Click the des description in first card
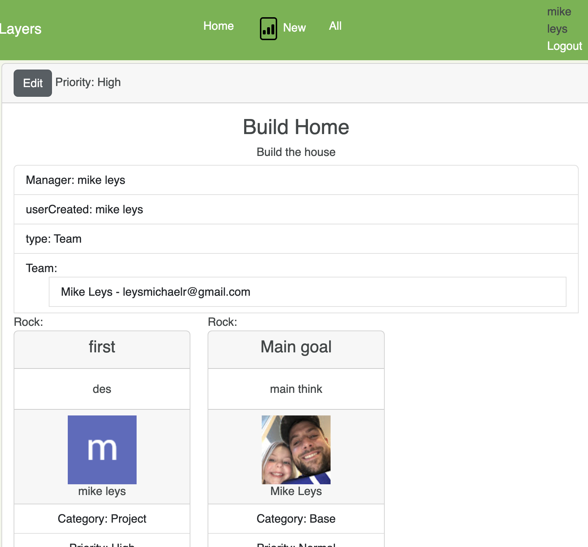Screen dimensions: 588x547 point(102,389)
